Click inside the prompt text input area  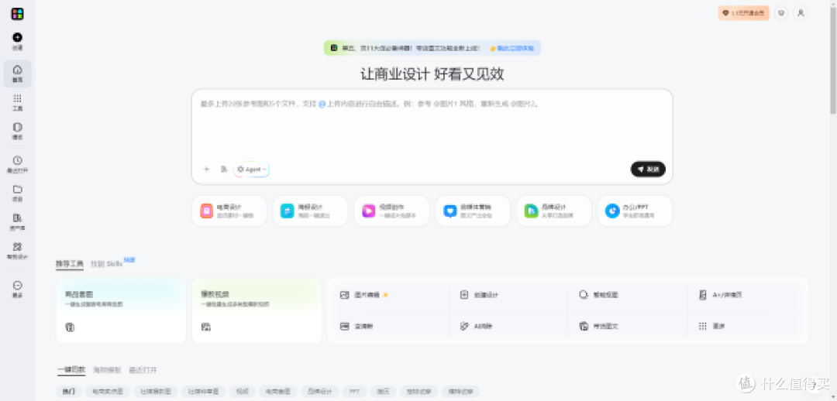432,128
